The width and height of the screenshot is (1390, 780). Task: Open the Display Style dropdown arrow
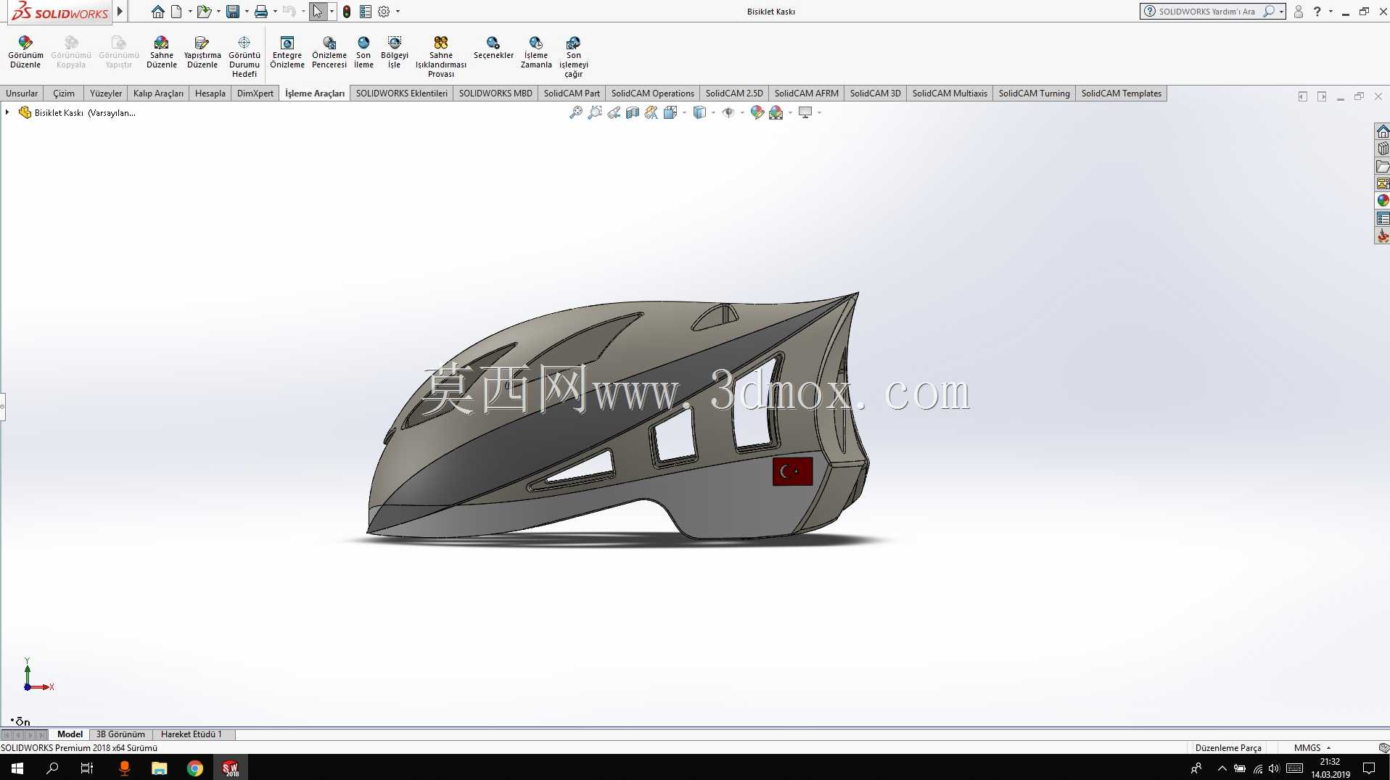(713, 112)
